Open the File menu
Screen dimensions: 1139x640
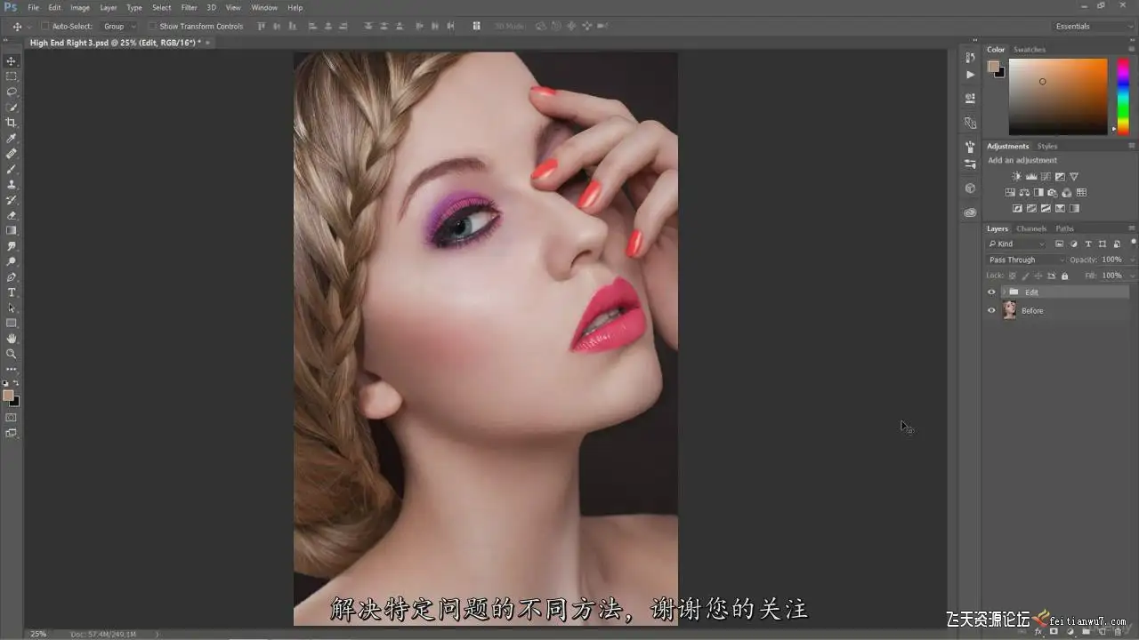[33, 8]
